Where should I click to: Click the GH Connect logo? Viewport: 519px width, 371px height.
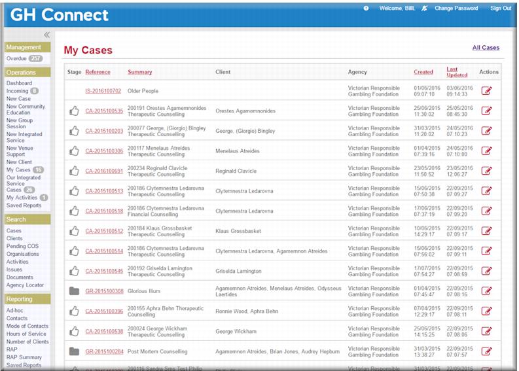tap(60, 15)
